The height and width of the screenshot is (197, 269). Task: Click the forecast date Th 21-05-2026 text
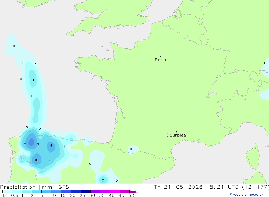tap(178, 187)
